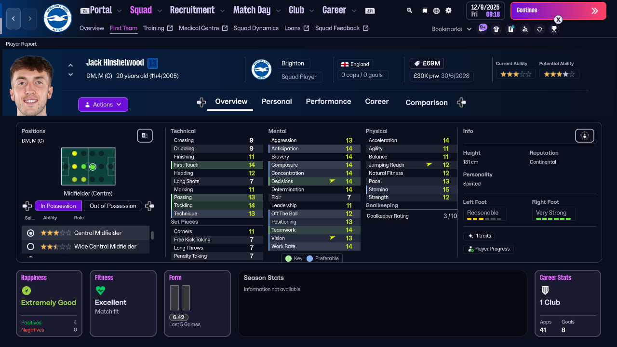Open the 9+ notifications inbox icon
The image size is (617, 347).
tap(483, 28)
